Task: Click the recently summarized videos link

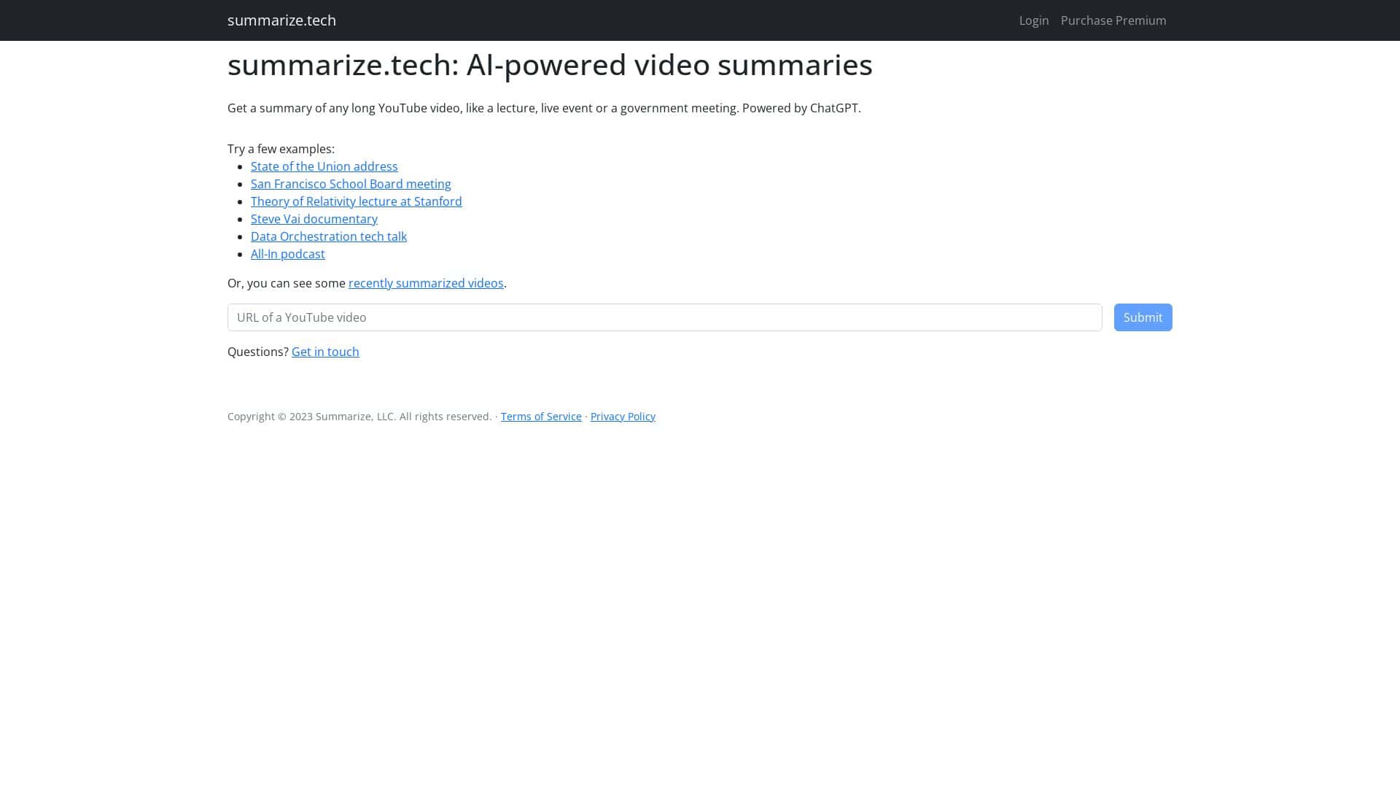Action: point(426,283)
